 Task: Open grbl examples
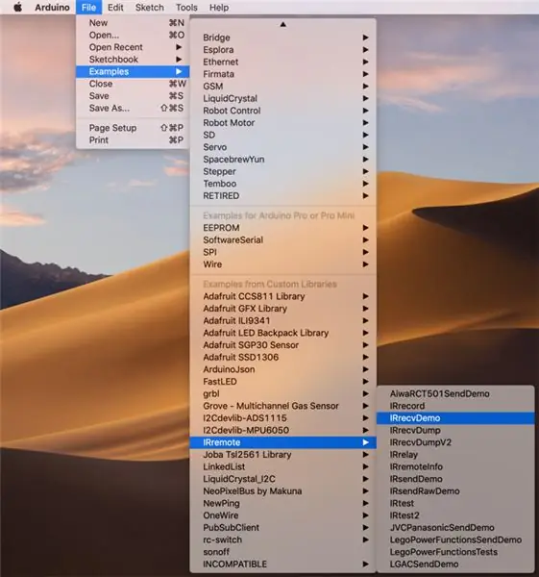pyautogui.click(x=282, y=393)
